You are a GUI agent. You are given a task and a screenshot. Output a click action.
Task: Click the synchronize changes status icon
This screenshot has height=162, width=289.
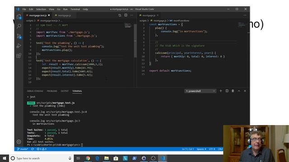click(x=33, y=149)
